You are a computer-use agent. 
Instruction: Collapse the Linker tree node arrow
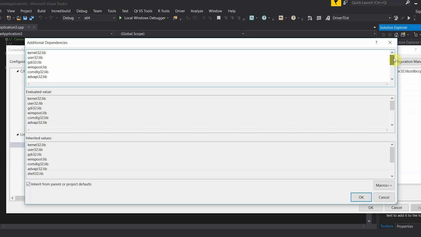(x=18, y=134)
